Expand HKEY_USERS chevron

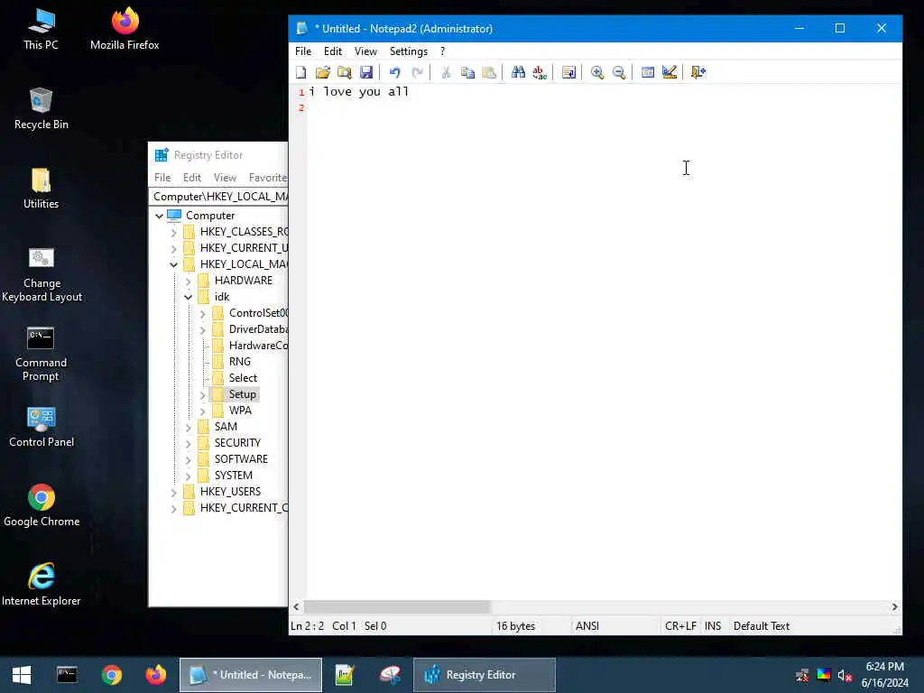pyautogui.click(x=174, y=492)
